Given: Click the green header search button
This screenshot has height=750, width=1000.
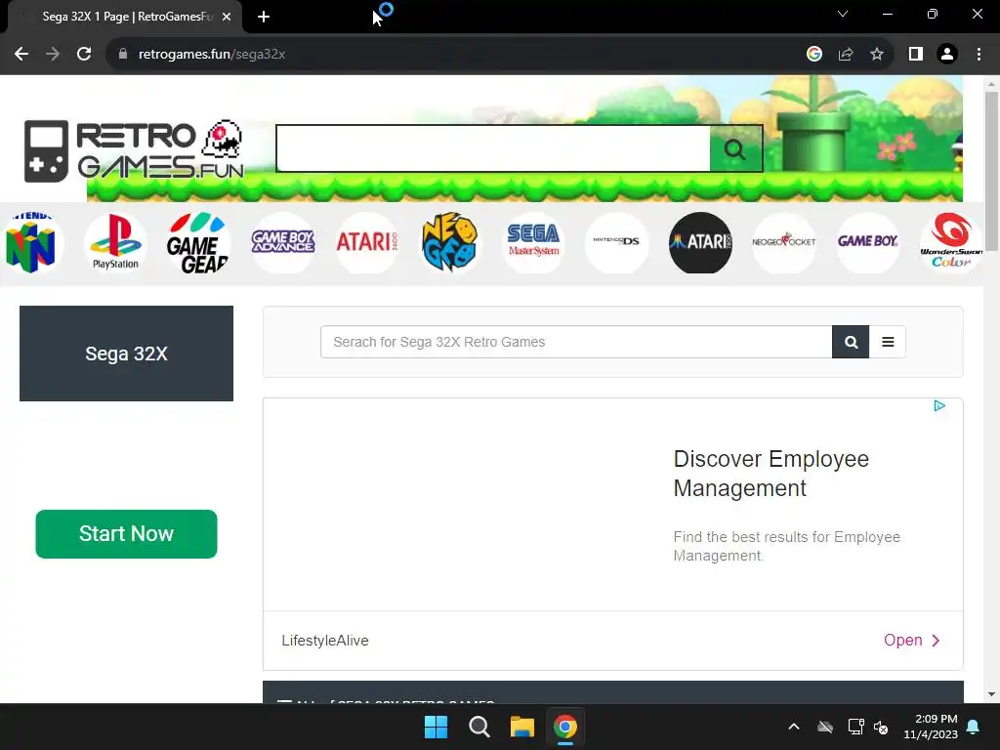Looking at the screenshot, I should [x=735, y=148].
